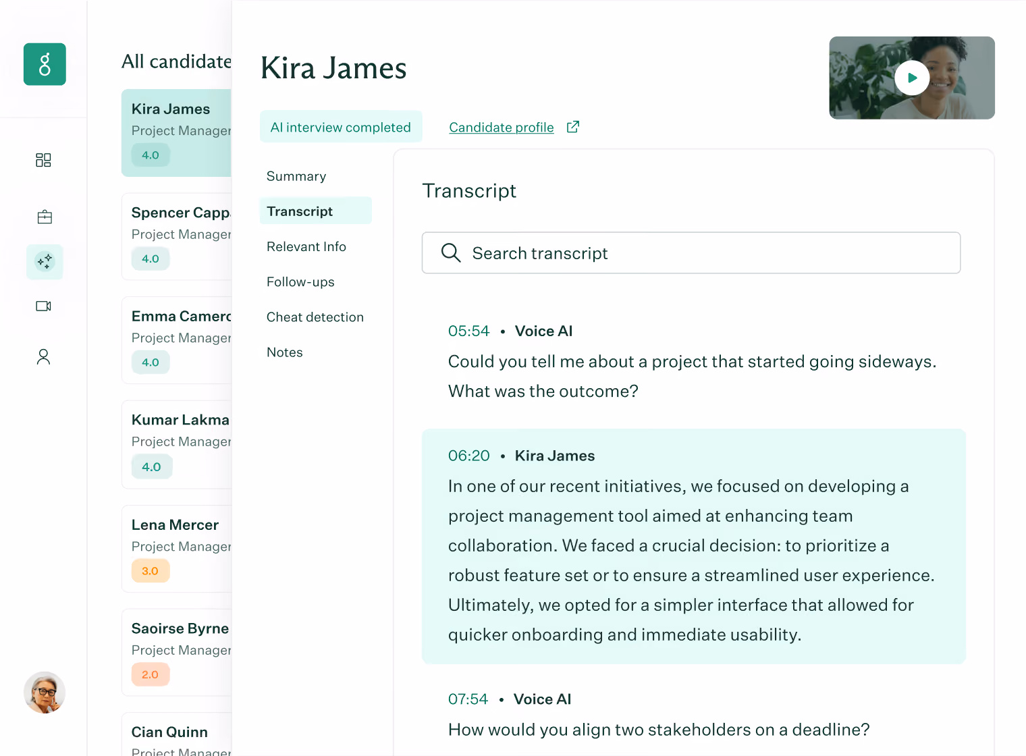
Task: Click the Kira James title heading
Action: 333,68
